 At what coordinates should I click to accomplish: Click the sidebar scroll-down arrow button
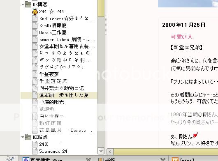coord(101,151)
